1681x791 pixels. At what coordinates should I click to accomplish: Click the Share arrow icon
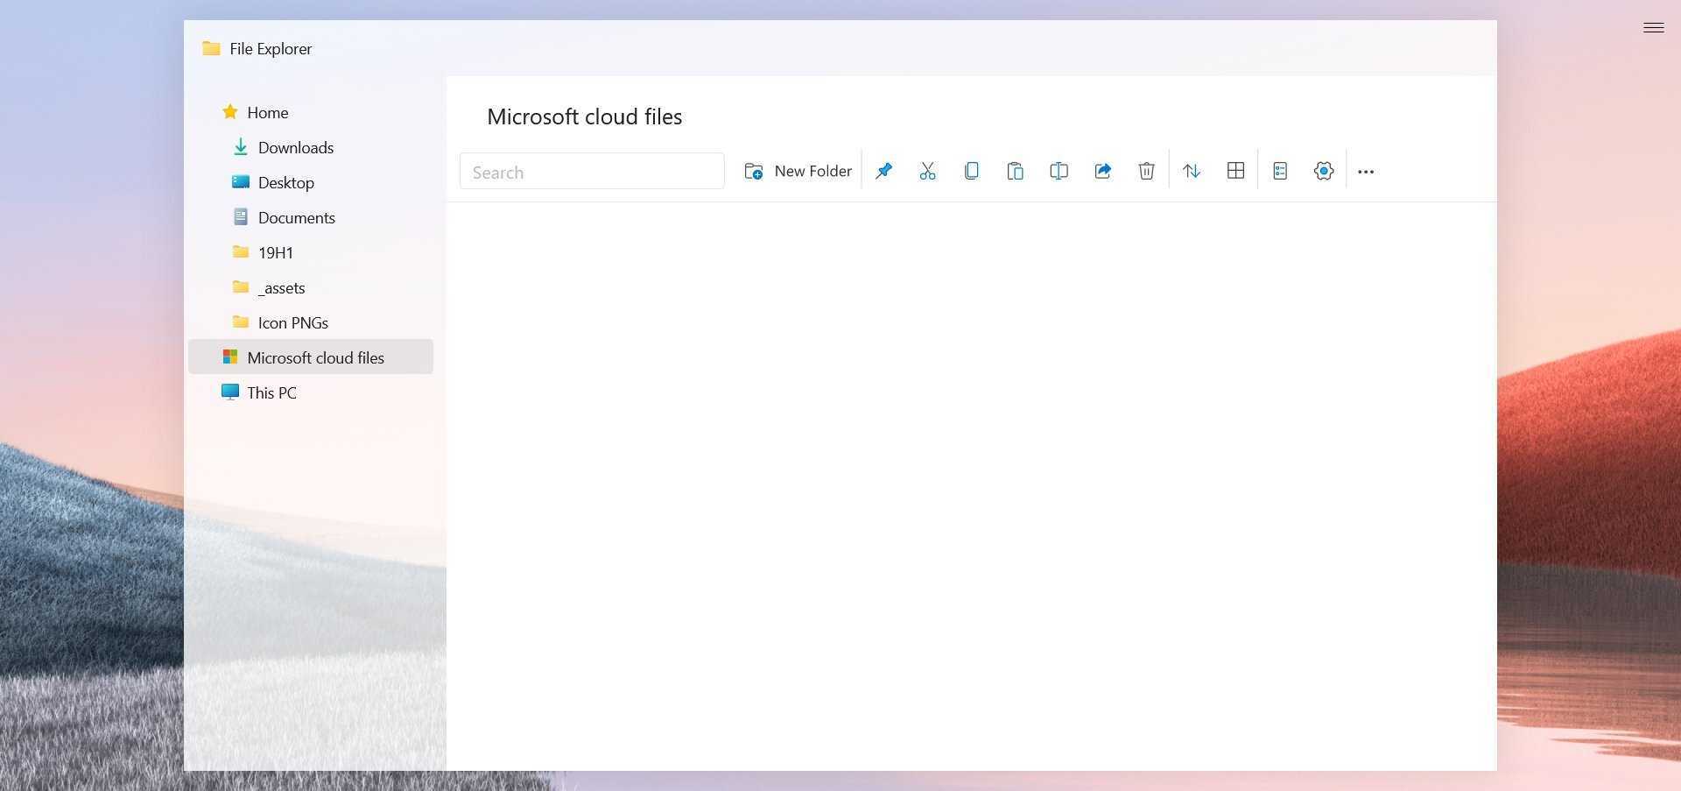click(x=1102, y=171)
